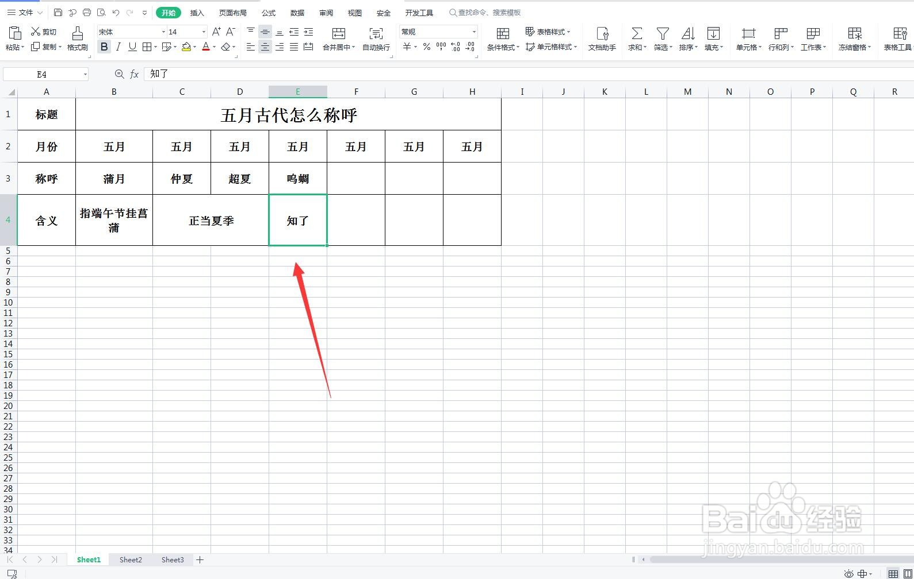Click Rows and Columns (行和列) button
Image resolution: width=914 pixels, height=579 pixels.
tap(781, 38)
